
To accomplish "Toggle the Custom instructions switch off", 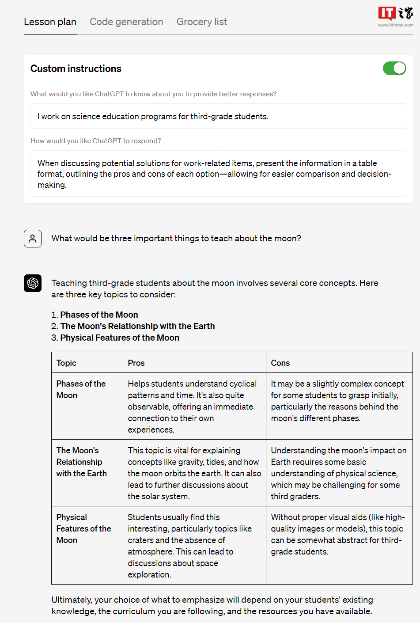I will coord(394,68).
